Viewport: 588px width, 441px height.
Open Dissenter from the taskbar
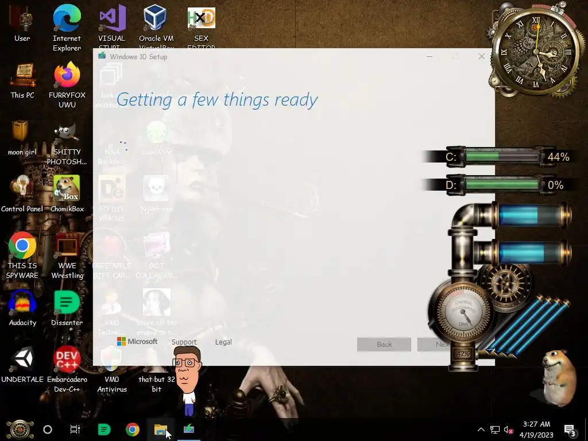coord(104,430)
